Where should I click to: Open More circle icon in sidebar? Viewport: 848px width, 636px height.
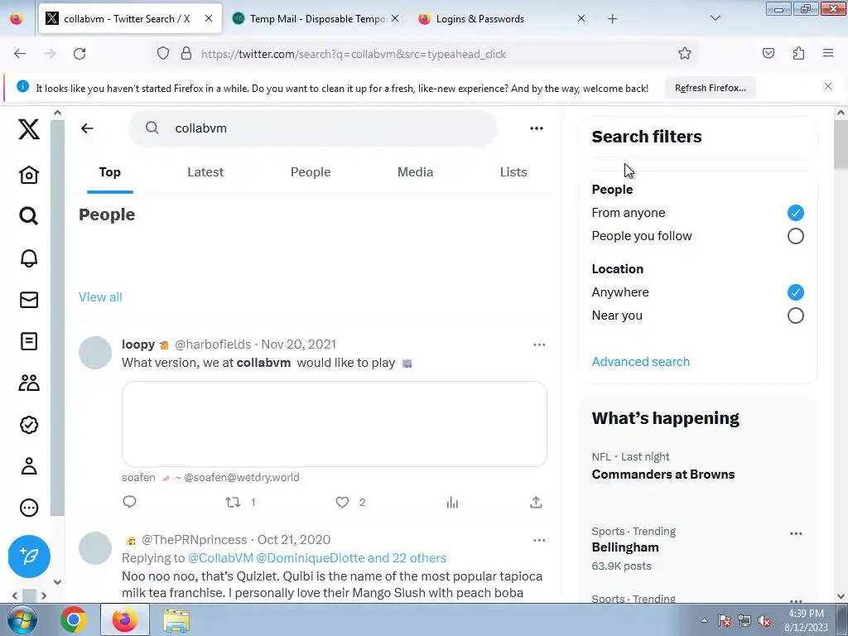click(x=29, y=508)
